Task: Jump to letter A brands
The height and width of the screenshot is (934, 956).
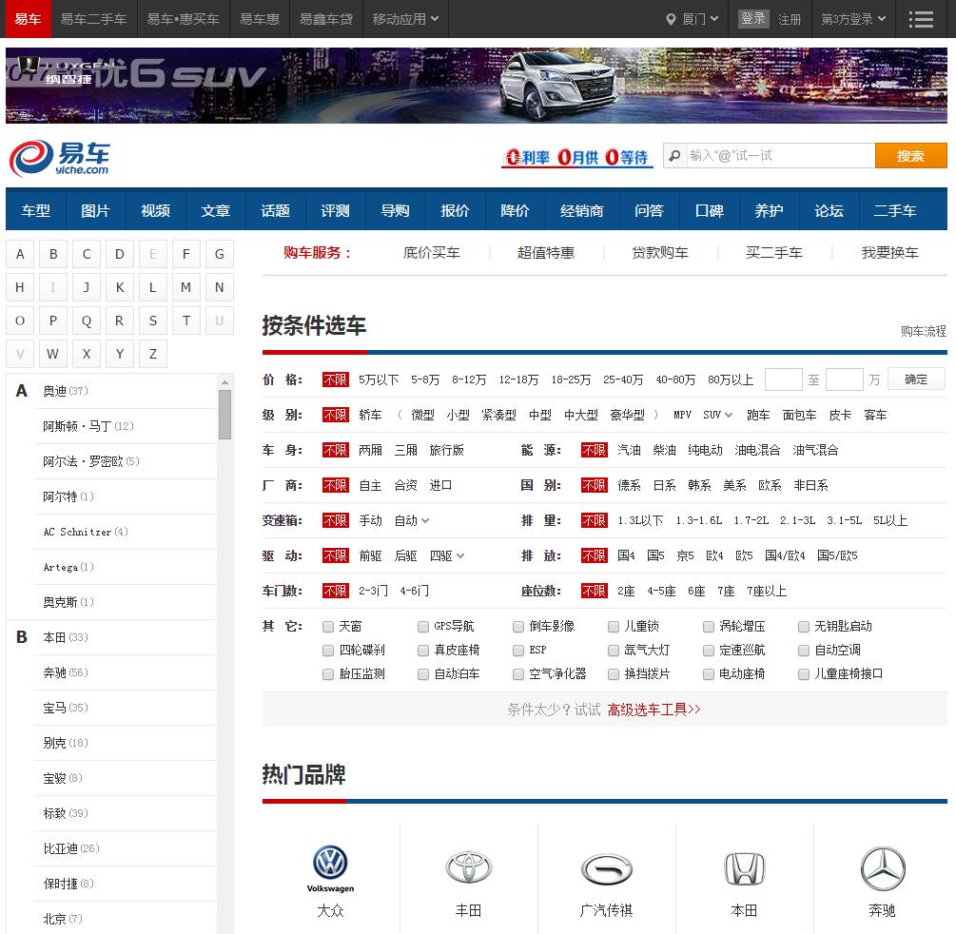Action: coord(20,254)
